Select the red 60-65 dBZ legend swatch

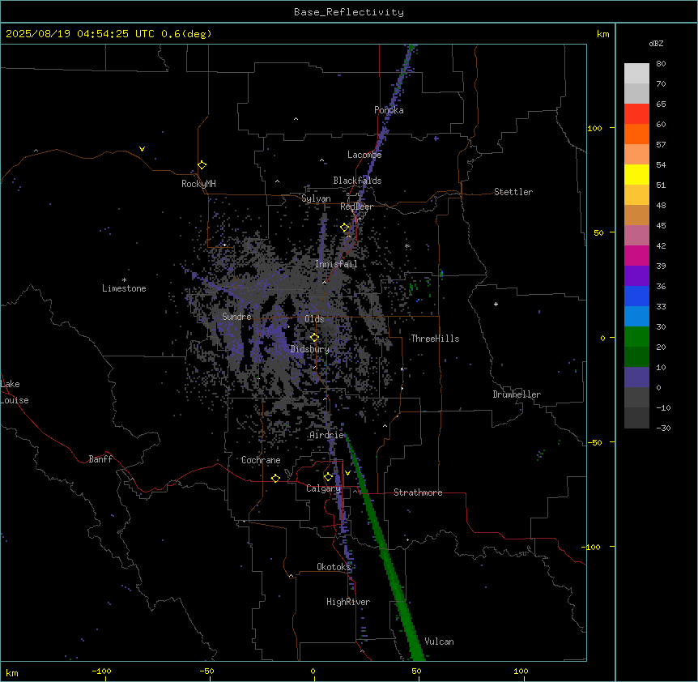pyautogui.click(x=636, y=114)
